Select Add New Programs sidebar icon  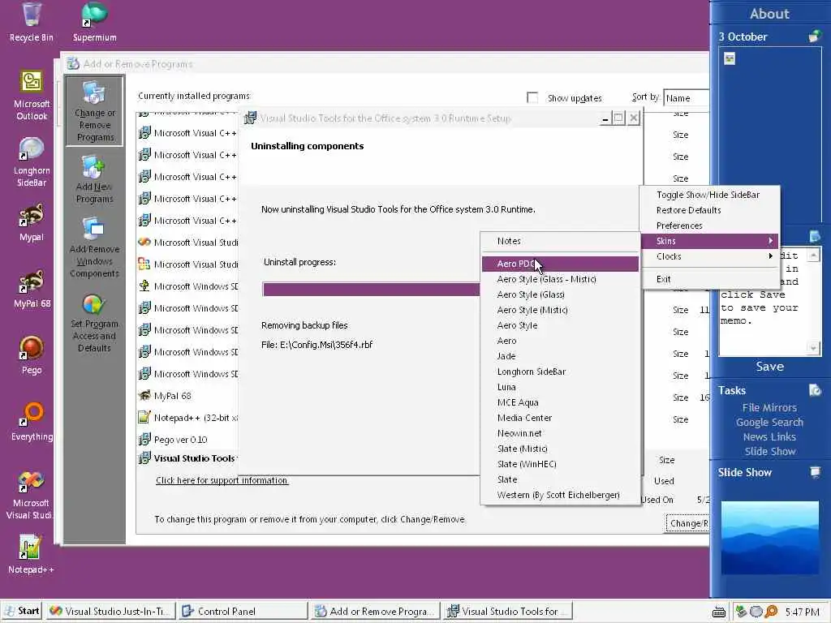94,180
